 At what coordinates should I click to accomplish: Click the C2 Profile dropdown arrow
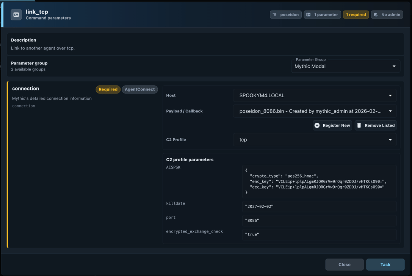(390, 140)
